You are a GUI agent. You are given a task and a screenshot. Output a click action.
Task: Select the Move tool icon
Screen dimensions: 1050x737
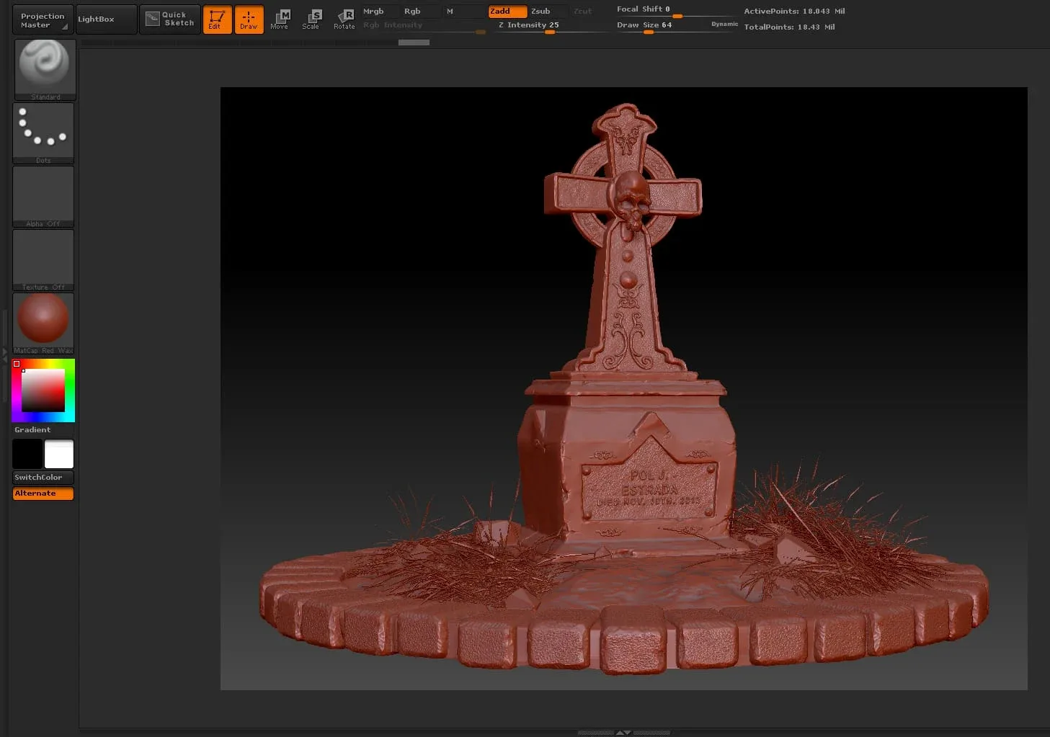pos(280,19)
